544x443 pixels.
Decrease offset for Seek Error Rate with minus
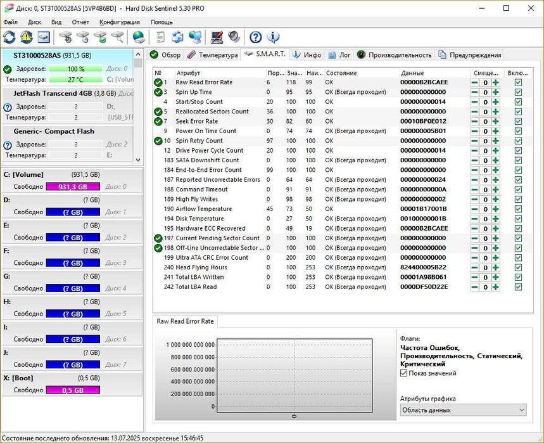point(475,121)
